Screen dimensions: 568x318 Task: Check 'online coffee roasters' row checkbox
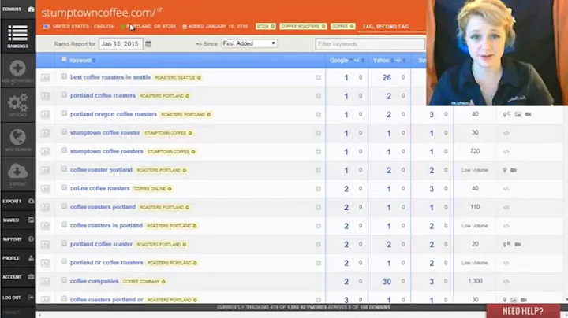[64, 187]
